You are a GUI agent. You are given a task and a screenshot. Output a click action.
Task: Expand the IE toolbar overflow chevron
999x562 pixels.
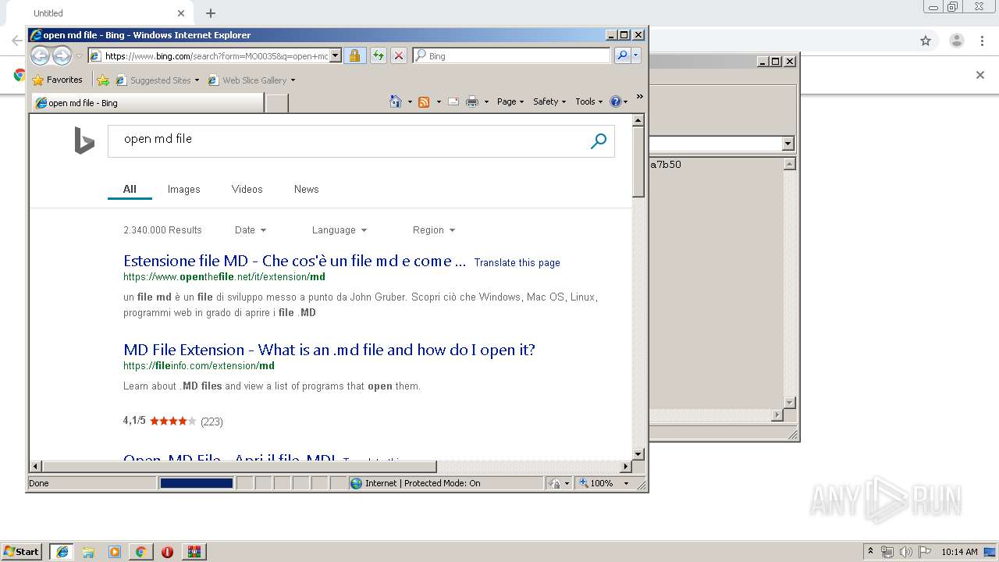tap(640, 97)
